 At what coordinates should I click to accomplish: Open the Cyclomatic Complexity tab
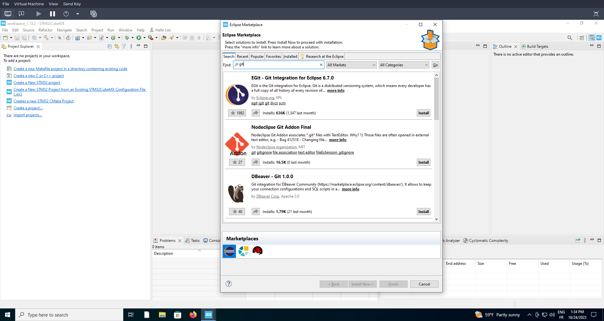pos(486,241)
